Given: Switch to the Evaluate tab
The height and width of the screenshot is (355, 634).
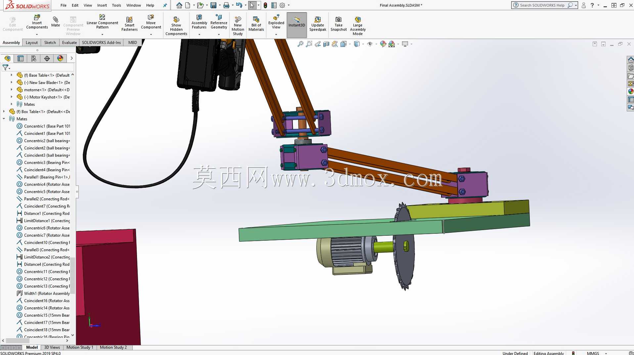Looking at the screenshot, I should [x=69, y=43].
